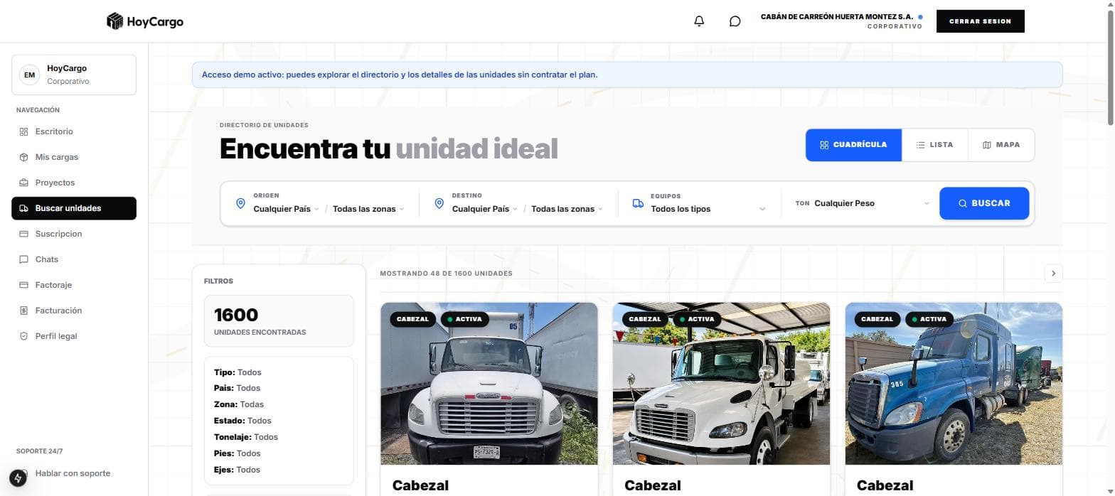Click the Facturación receipt icon
The height and width of the screenshot is (496, 1115).
coord(23,311)
